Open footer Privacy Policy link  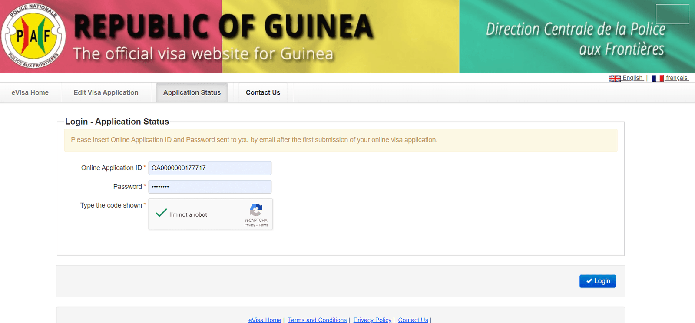tap(372, 320)
